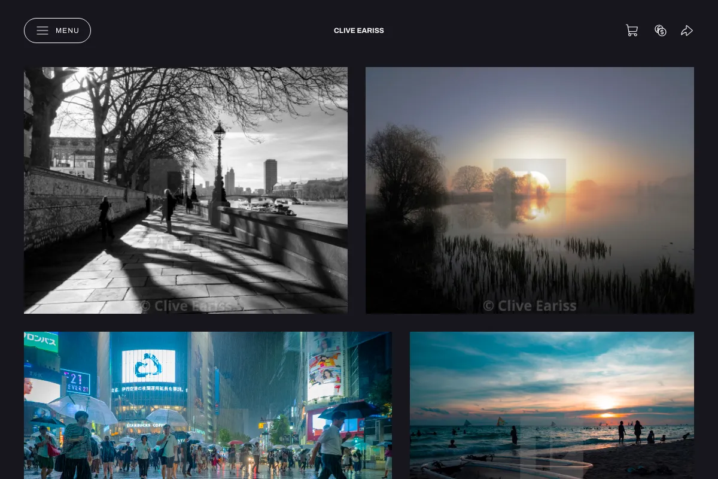Open the black-and-white riverside promenade photo

(x=185, y=190)
